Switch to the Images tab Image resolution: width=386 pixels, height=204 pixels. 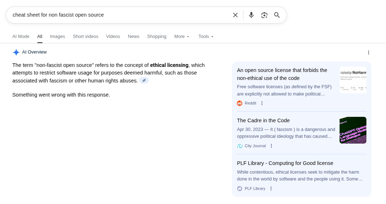coord(57,37)
